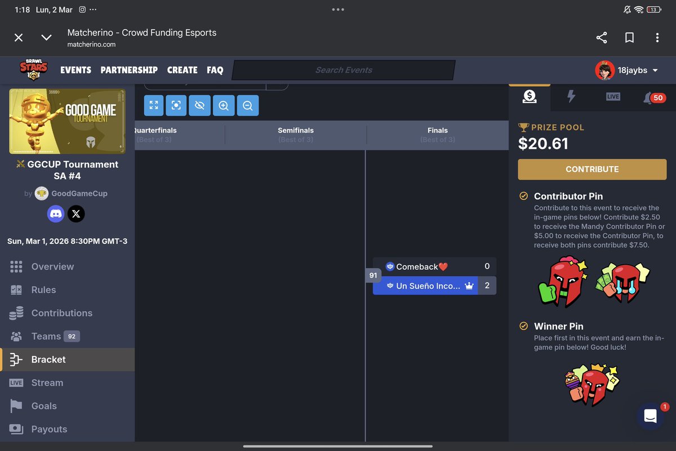This screenshot has width=676, height=451.
Task: Click match number 91 badge
Action: pos(373,275)
